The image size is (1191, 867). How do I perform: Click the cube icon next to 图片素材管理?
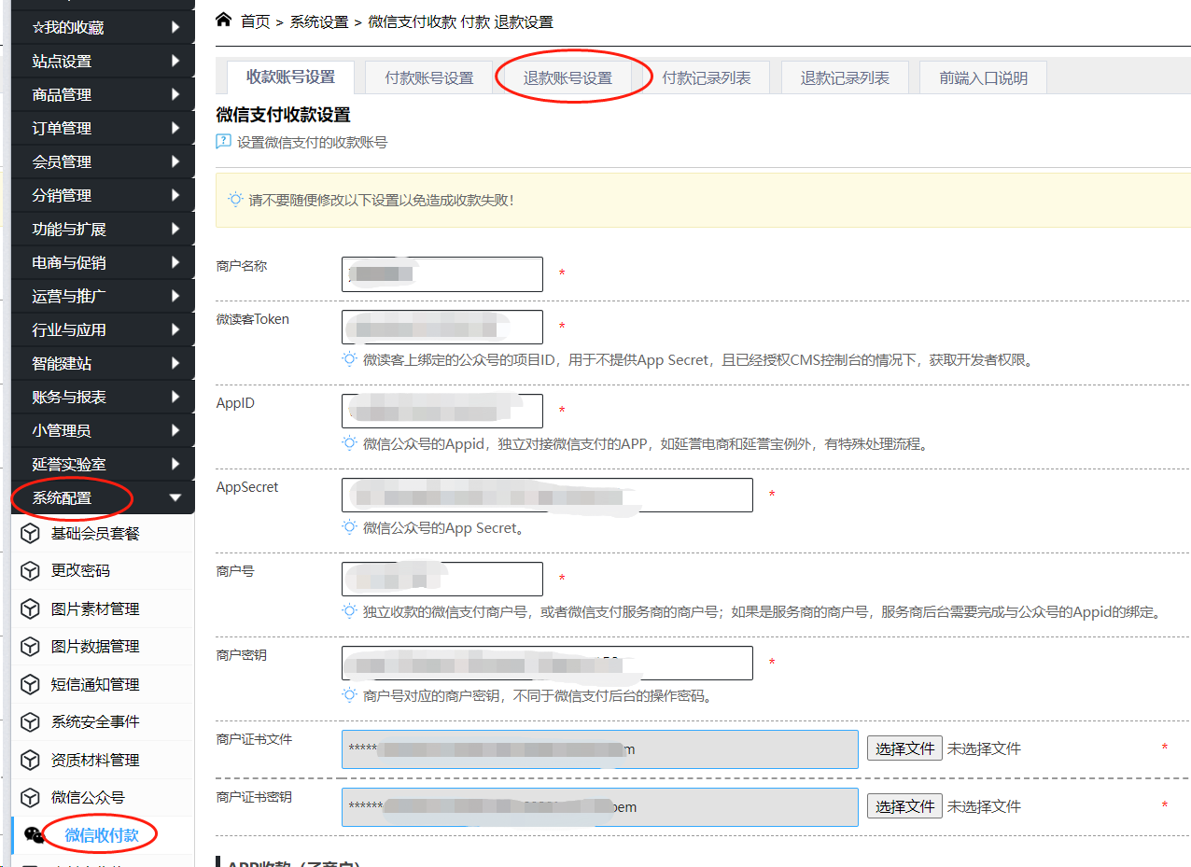[32, 608]
